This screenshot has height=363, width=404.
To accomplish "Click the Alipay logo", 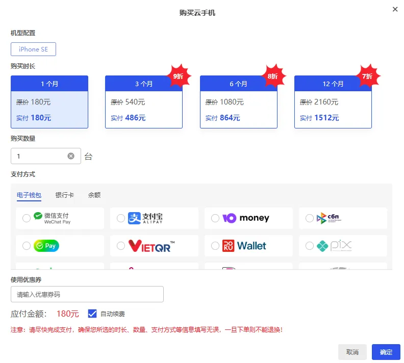I will pyautogui.click(x=145, y=218).
